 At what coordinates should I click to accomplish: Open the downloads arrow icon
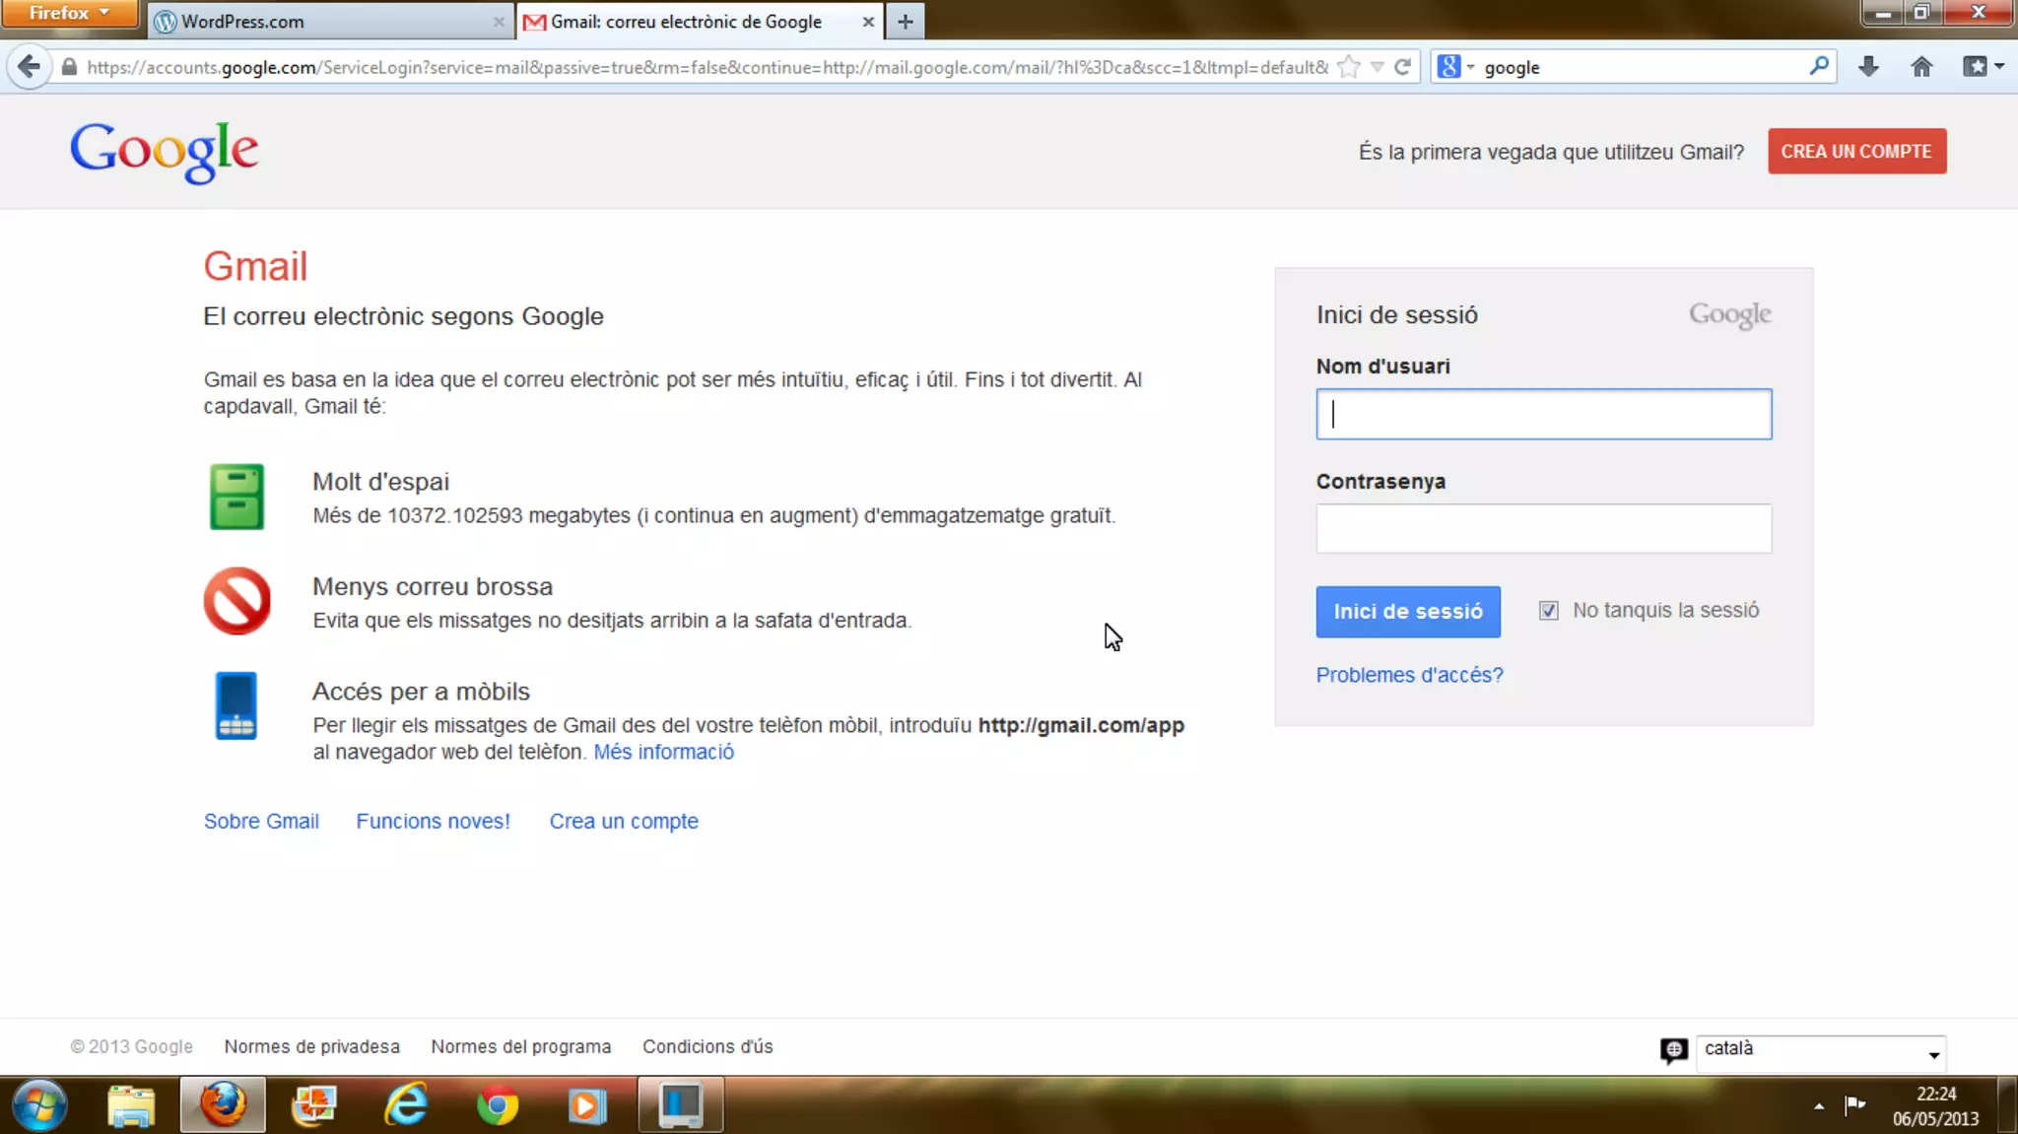(x=1868, y=67)
